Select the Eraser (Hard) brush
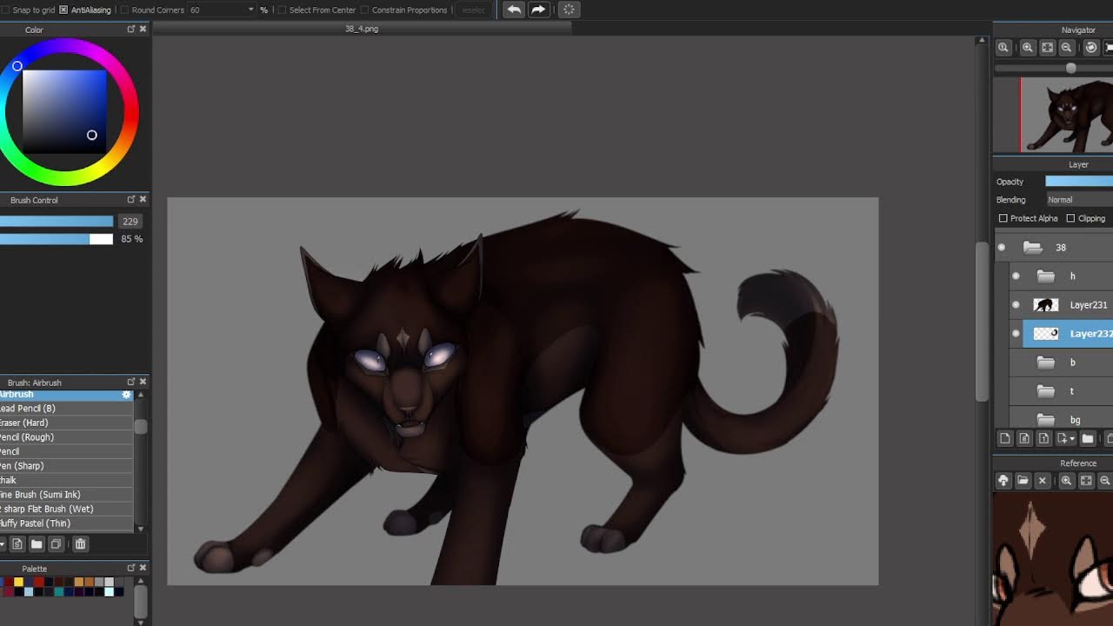This screenshot has width=1113, height=626. (66, 423)
